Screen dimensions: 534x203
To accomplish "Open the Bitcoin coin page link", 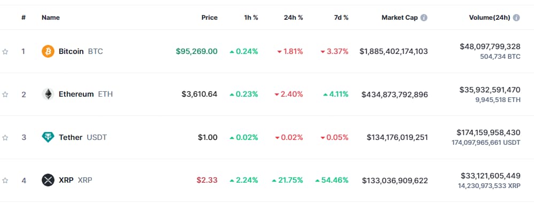I will pos(72,51).
